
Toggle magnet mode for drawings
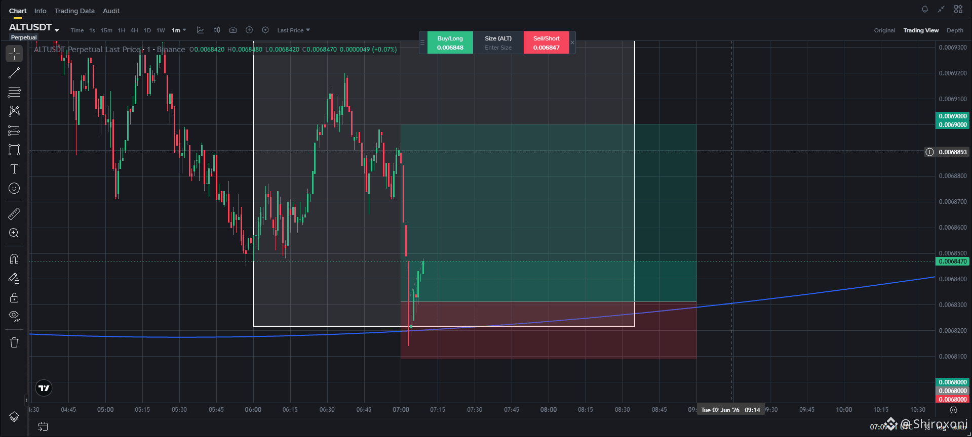pyautogui.click(x=14, y=259)
